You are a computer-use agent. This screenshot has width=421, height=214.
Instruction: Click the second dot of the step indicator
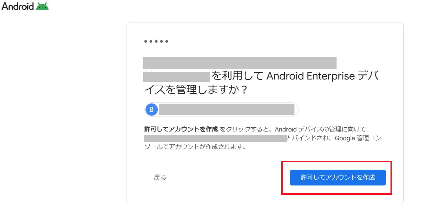pos(151,41)
